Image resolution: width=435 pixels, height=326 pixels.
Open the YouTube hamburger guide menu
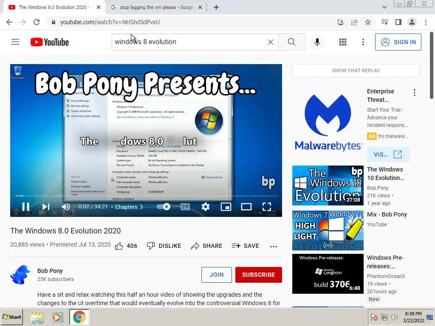(x=15, y=42)
